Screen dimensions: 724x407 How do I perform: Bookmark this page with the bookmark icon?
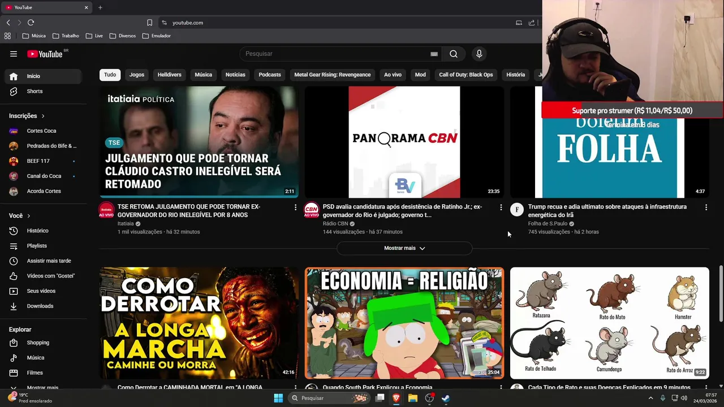tap(149, 23)
